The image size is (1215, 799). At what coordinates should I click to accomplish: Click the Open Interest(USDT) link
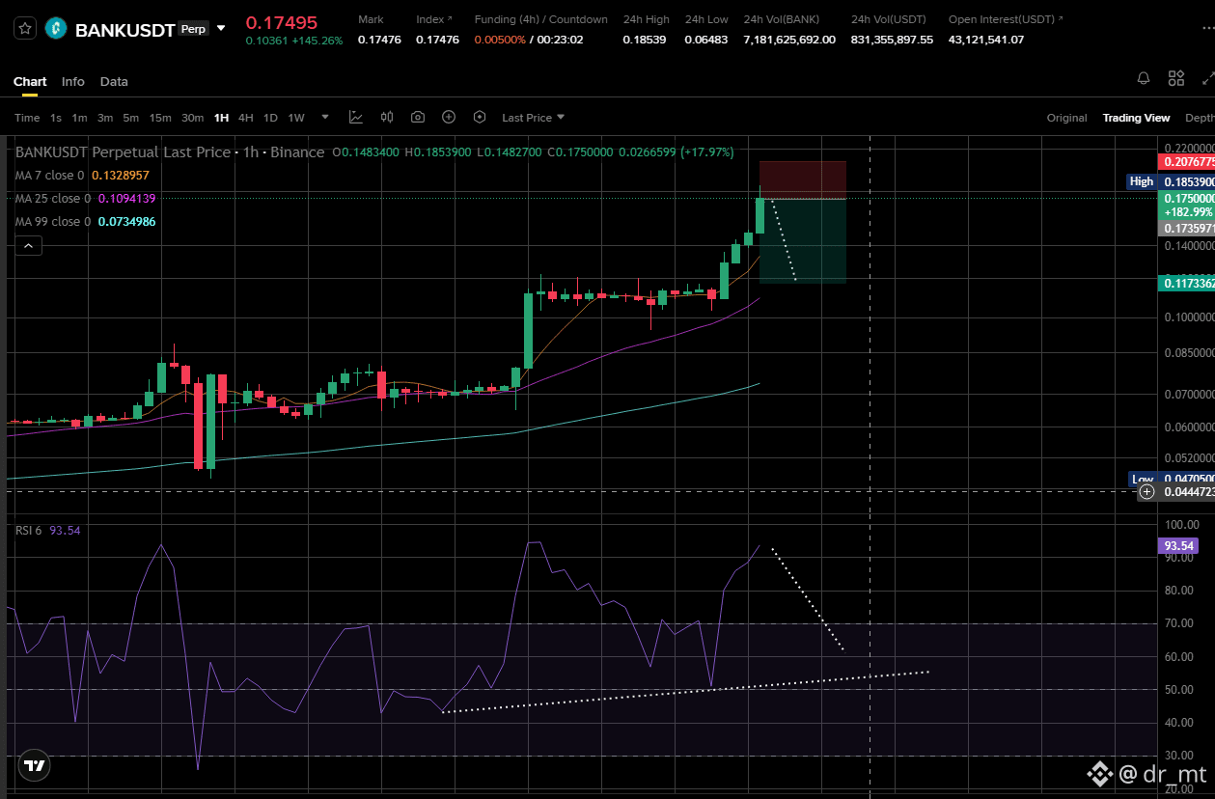point(1007,19)
